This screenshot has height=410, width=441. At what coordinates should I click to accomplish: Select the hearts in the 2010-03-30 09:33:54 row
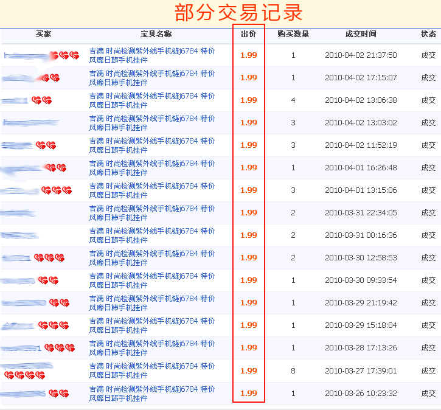pos(49,280)
